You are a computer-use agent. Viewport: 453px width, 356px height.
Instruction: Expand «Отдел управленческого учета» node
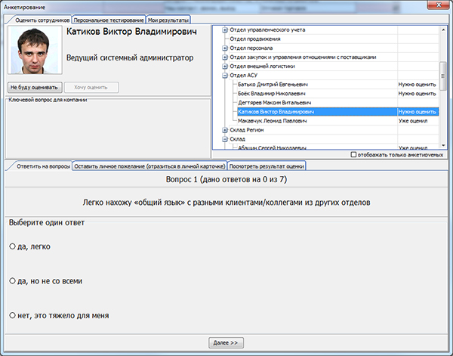coord(224,30)
